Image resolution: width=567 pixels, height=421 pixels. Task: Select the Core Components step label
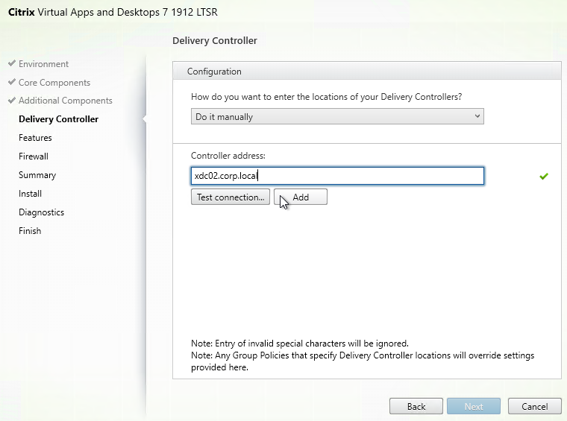[54, 83]
